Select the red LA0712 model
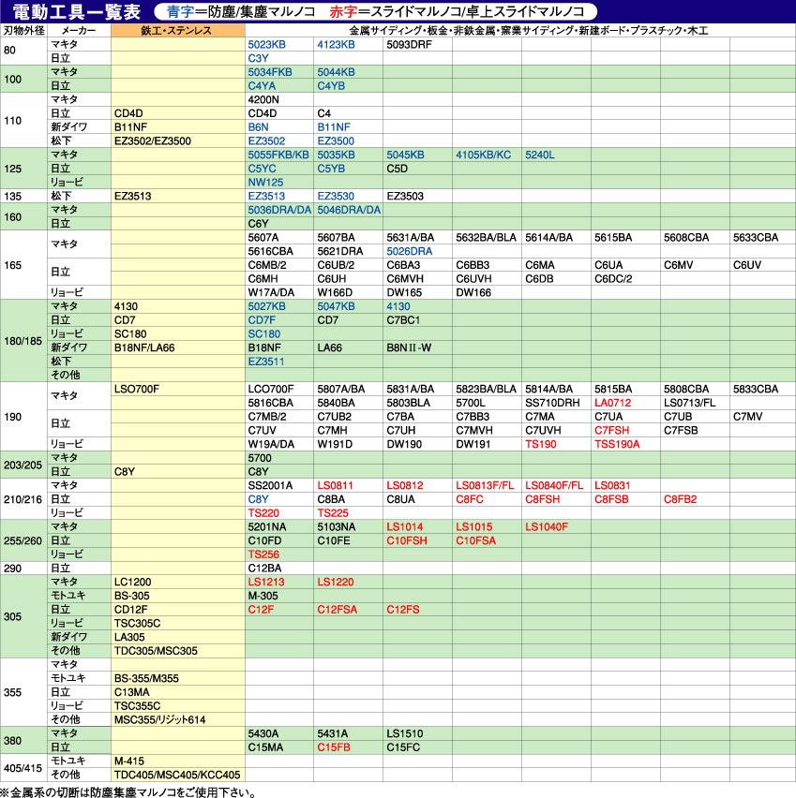The width and height of the screenshot is (796, 798). [x=612, y=403]
